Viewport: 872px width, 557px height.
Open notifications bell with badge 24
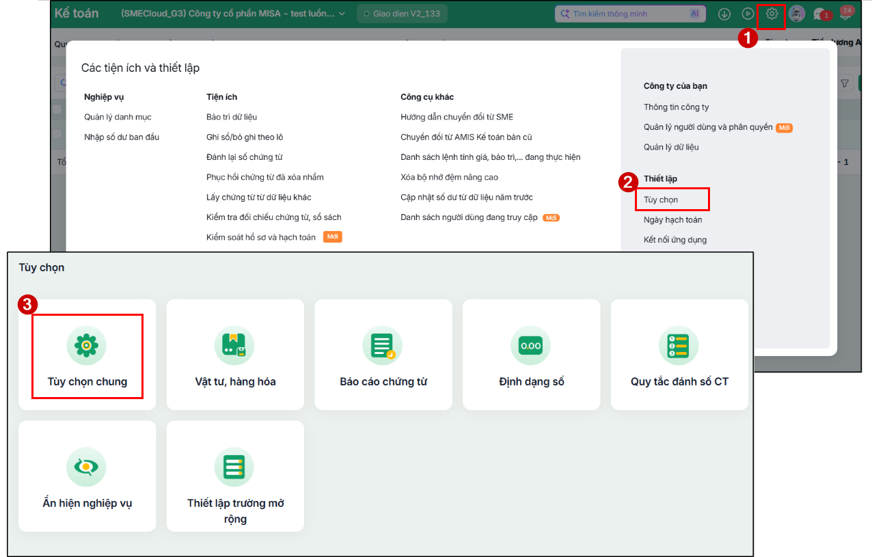point(847,13)
